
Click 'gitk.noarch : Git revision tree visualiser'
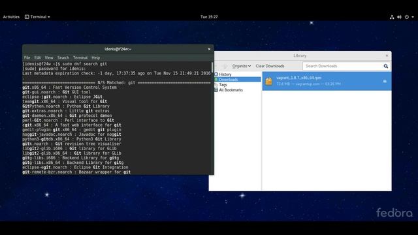click(72, 144)
